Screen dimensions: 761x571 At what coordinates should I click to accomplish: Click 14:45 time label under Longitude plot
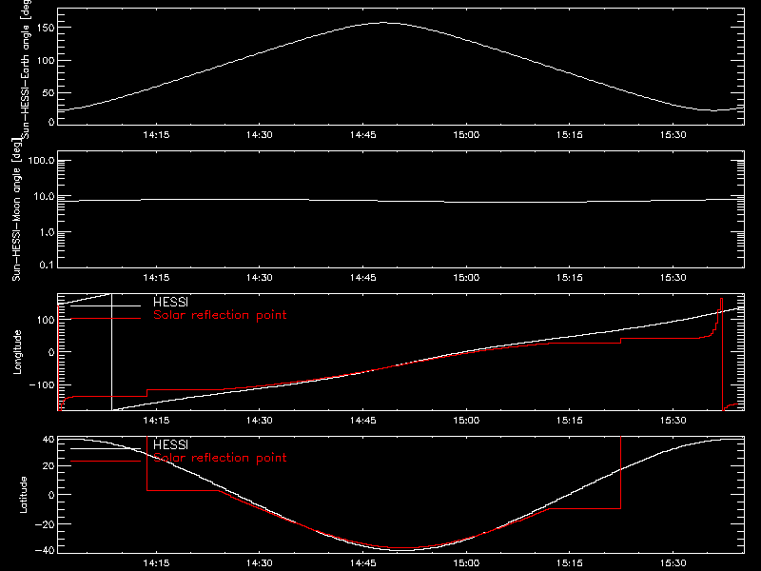(x=363, y=421)
